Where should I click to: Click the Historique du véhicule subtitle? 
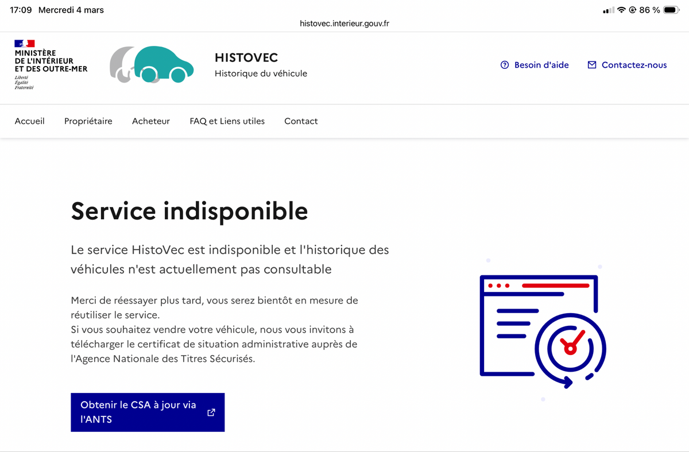(261, 73)
